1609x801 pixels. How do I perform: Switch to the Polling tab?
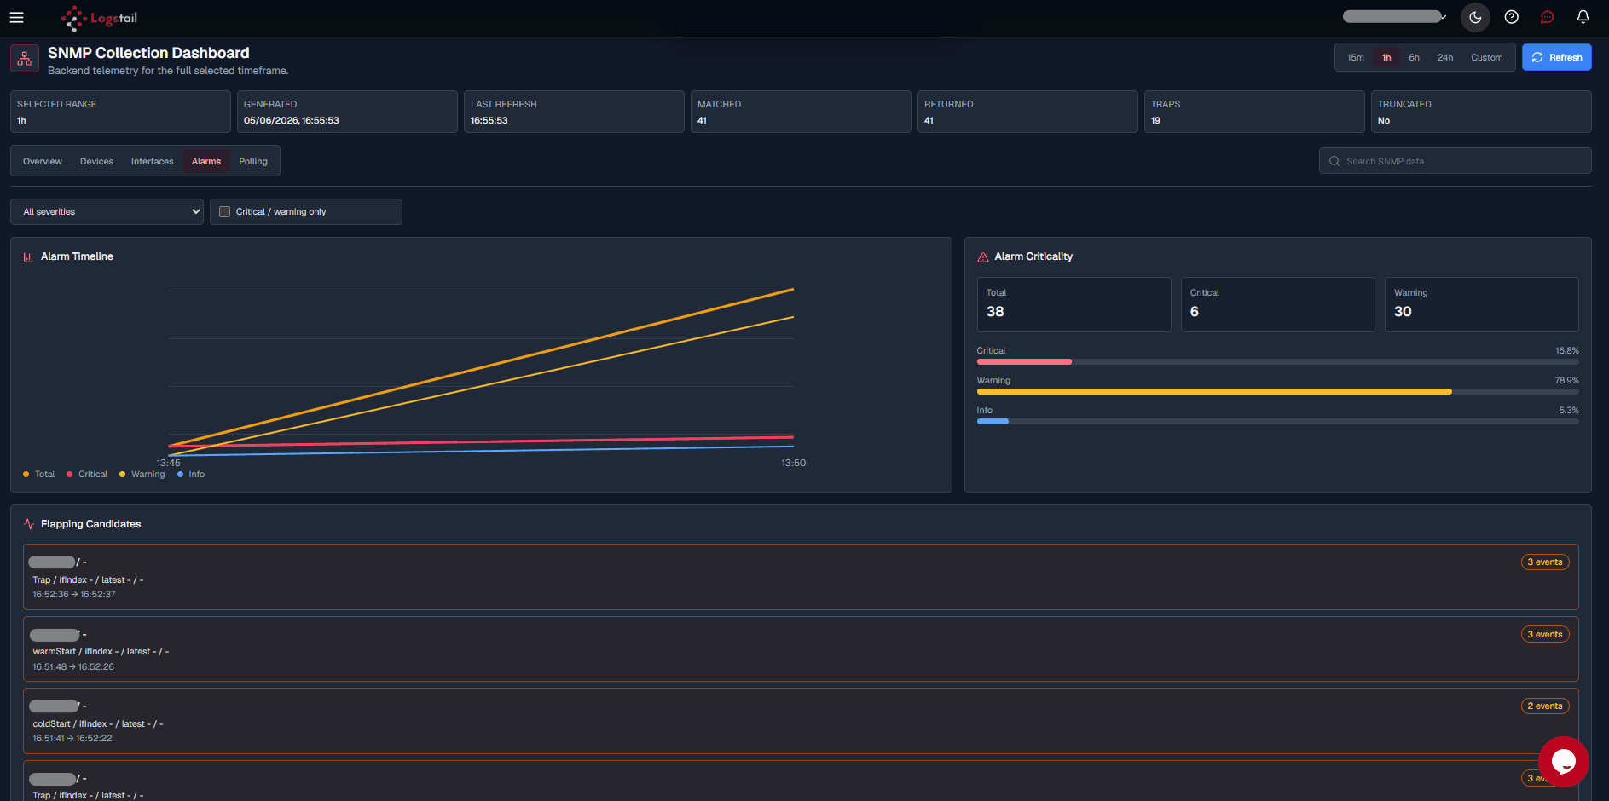tap(253, 161)
